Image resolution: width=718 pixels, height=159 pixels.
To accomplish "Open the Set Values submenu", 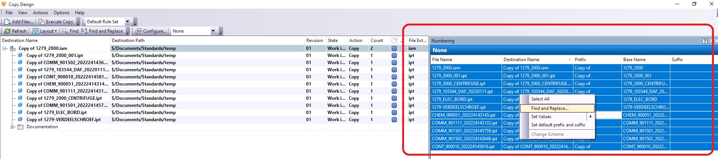I will [x=557, y=117].
